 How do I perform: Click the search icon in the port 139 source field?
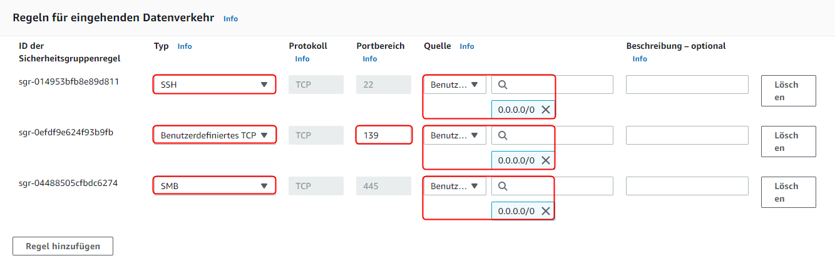coord(503,135)
